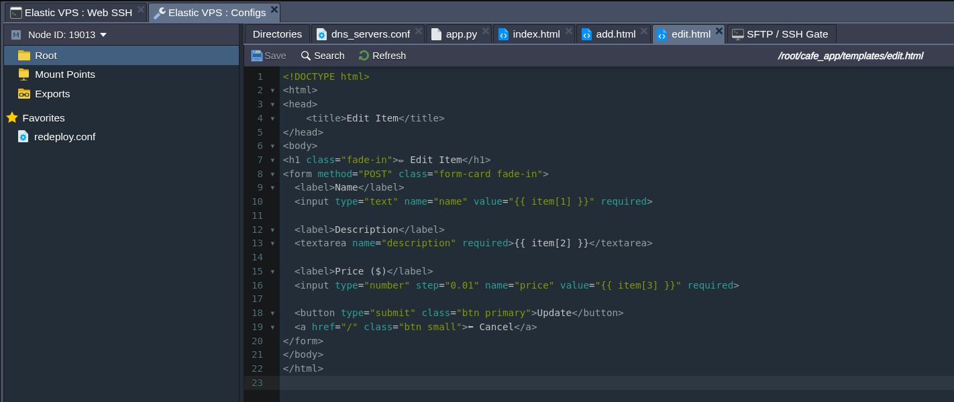Screen dimensions: 954x402
Task: Toggle the title fold arrow at line 4
Action: (x=272, y=119)
